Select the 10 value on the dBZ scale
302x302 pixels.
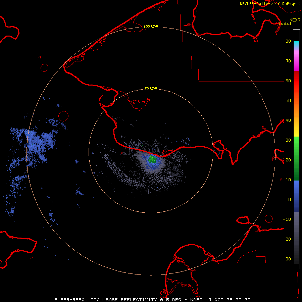pos(288,180)
